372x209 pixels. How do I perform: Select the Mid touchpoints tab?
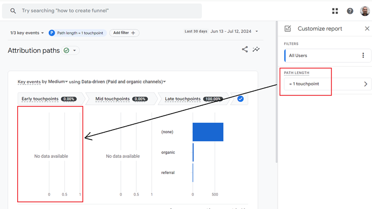pos(121,99)
